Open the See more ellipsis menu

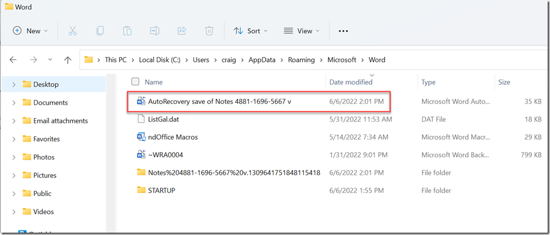[x=343, y=31]
